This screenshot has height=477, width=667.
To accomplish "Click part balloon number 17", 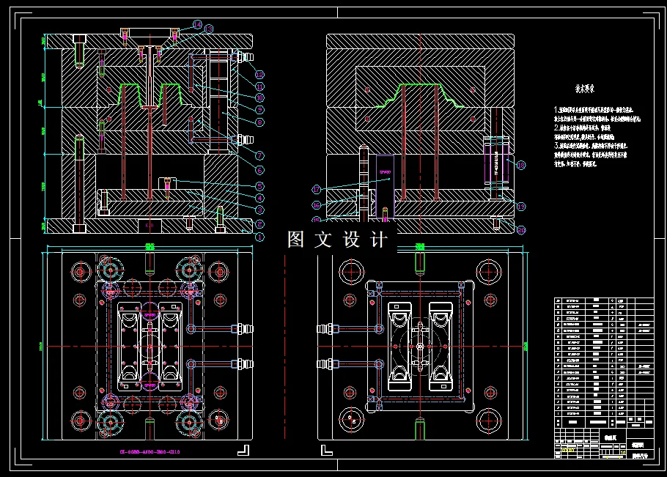I will [x=317, y=189].
